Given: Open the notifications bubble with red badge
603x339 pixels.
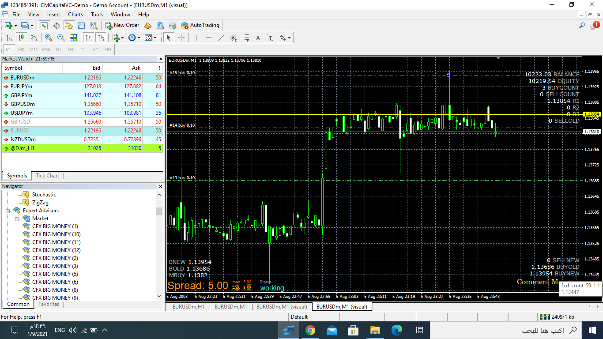Looking at the screenshot, I should pos(595,25).
